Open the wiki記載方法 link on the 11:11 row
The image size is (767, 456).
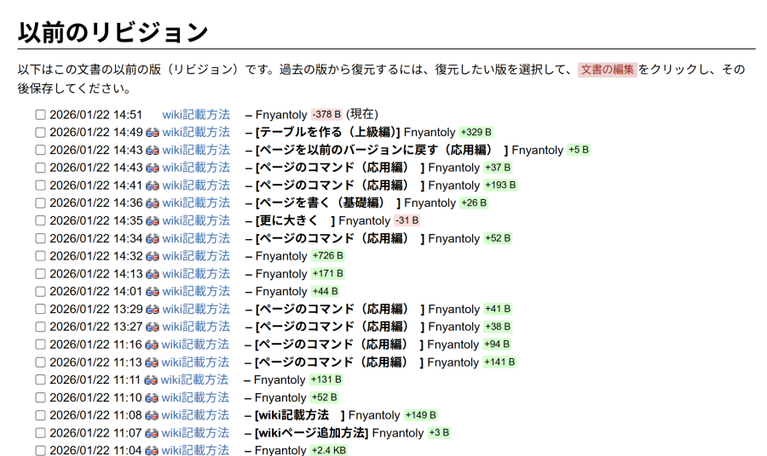coord(194,379)
